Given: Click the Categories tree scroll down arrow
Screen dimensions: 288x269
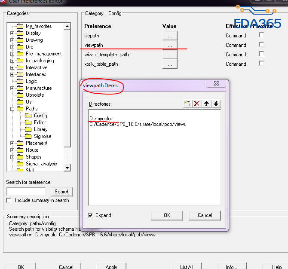Looking at the screenshot, I should [x=67, y=168].
